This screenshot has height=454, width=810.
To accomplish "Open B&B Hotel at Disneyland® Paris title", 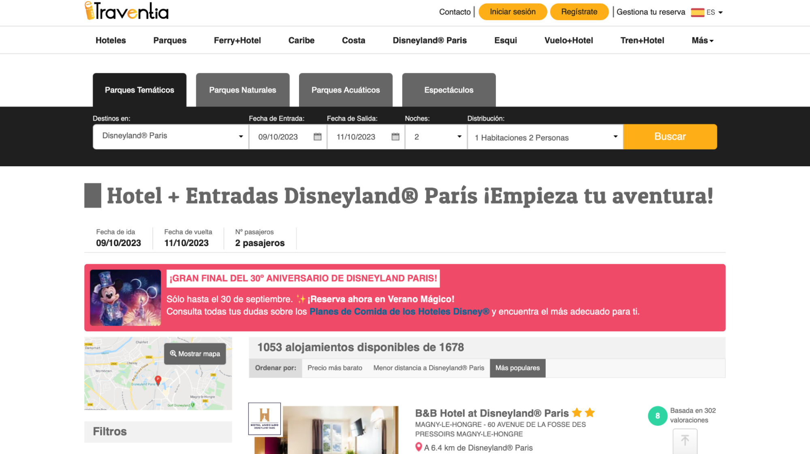I will coord(492,413).
